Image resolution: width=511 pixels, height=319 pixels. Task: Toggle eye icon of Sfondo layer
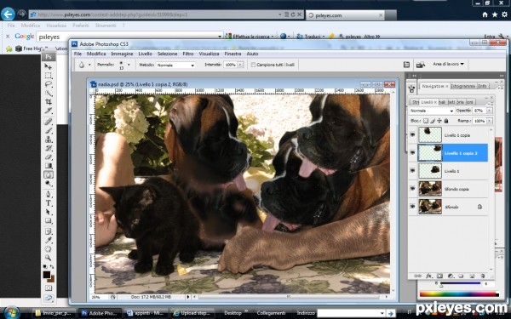point(412,207)
